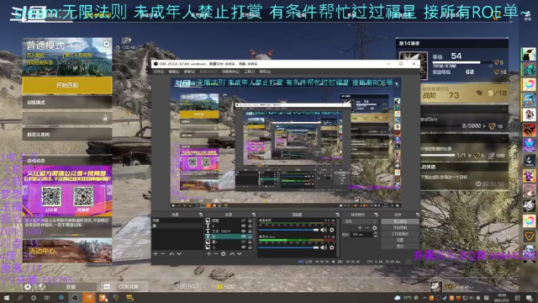Open OBS 文件(F) menu

[x=159, y=72]
